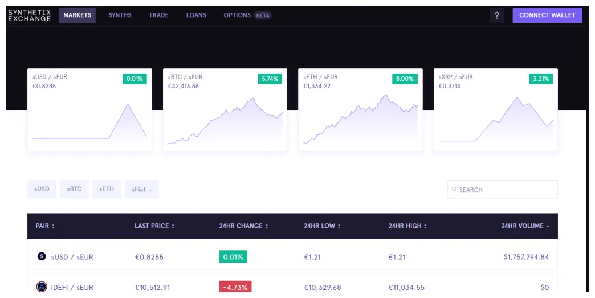Click the iDEFI coin icon in table
The width and height of the screenshot is (595, 298).
pos(42,287)
